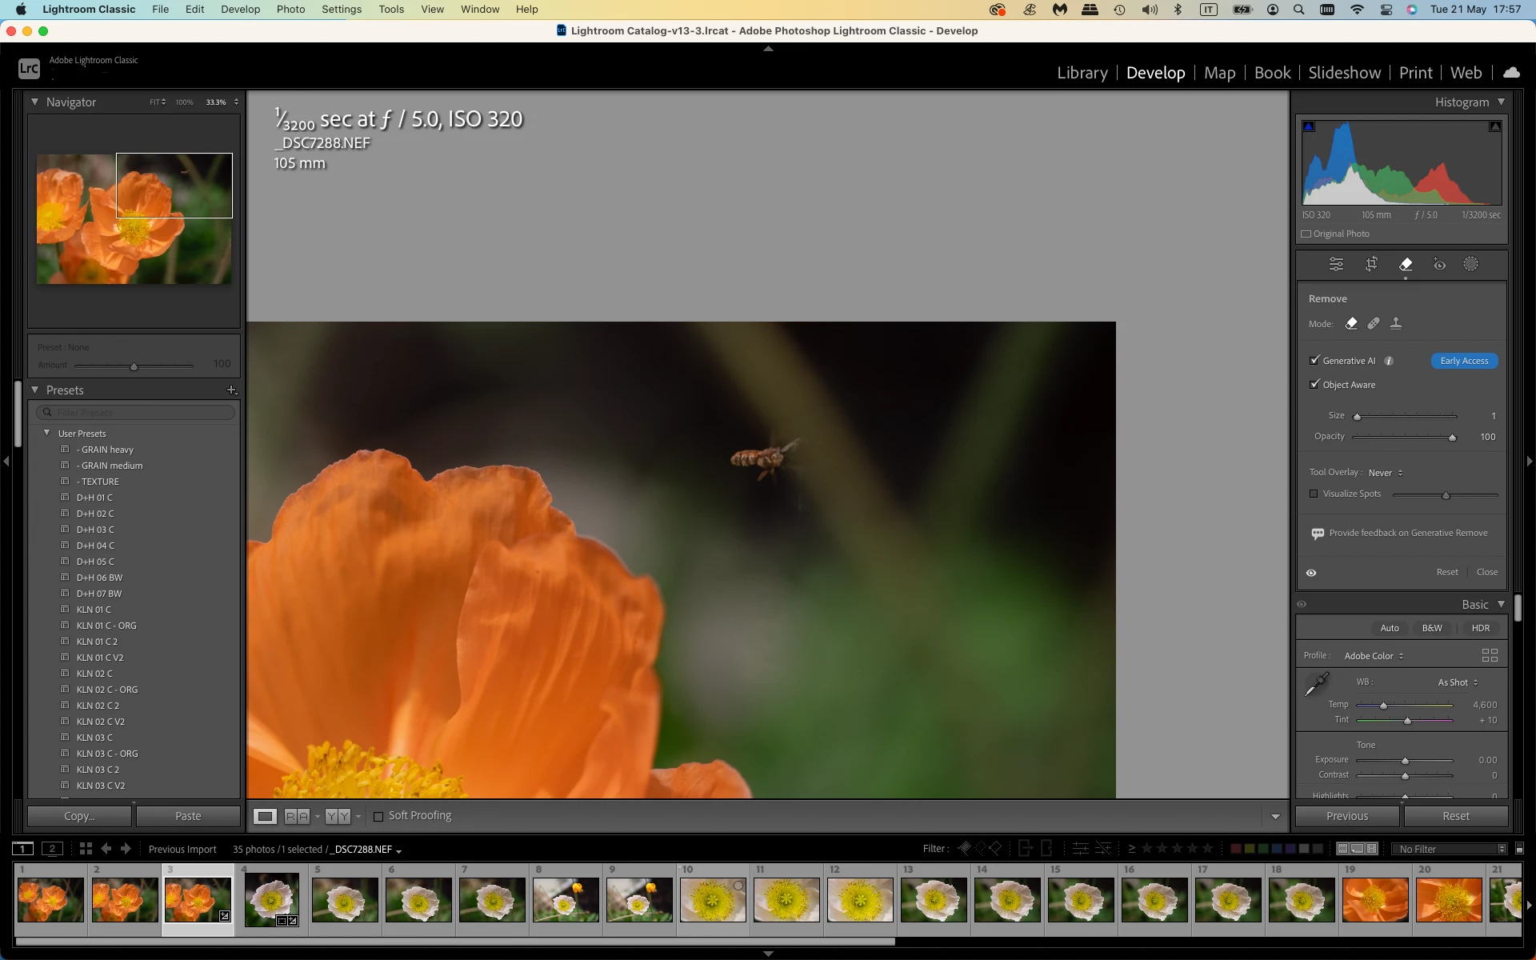Pick the white balance eyedropper

[x=1317, y=684]
